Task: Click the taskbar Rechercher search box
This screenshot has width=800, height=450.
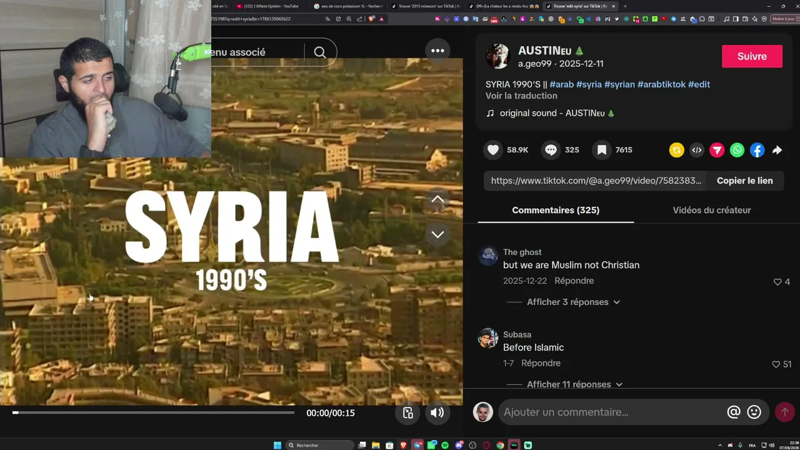Action: (319, 445)
